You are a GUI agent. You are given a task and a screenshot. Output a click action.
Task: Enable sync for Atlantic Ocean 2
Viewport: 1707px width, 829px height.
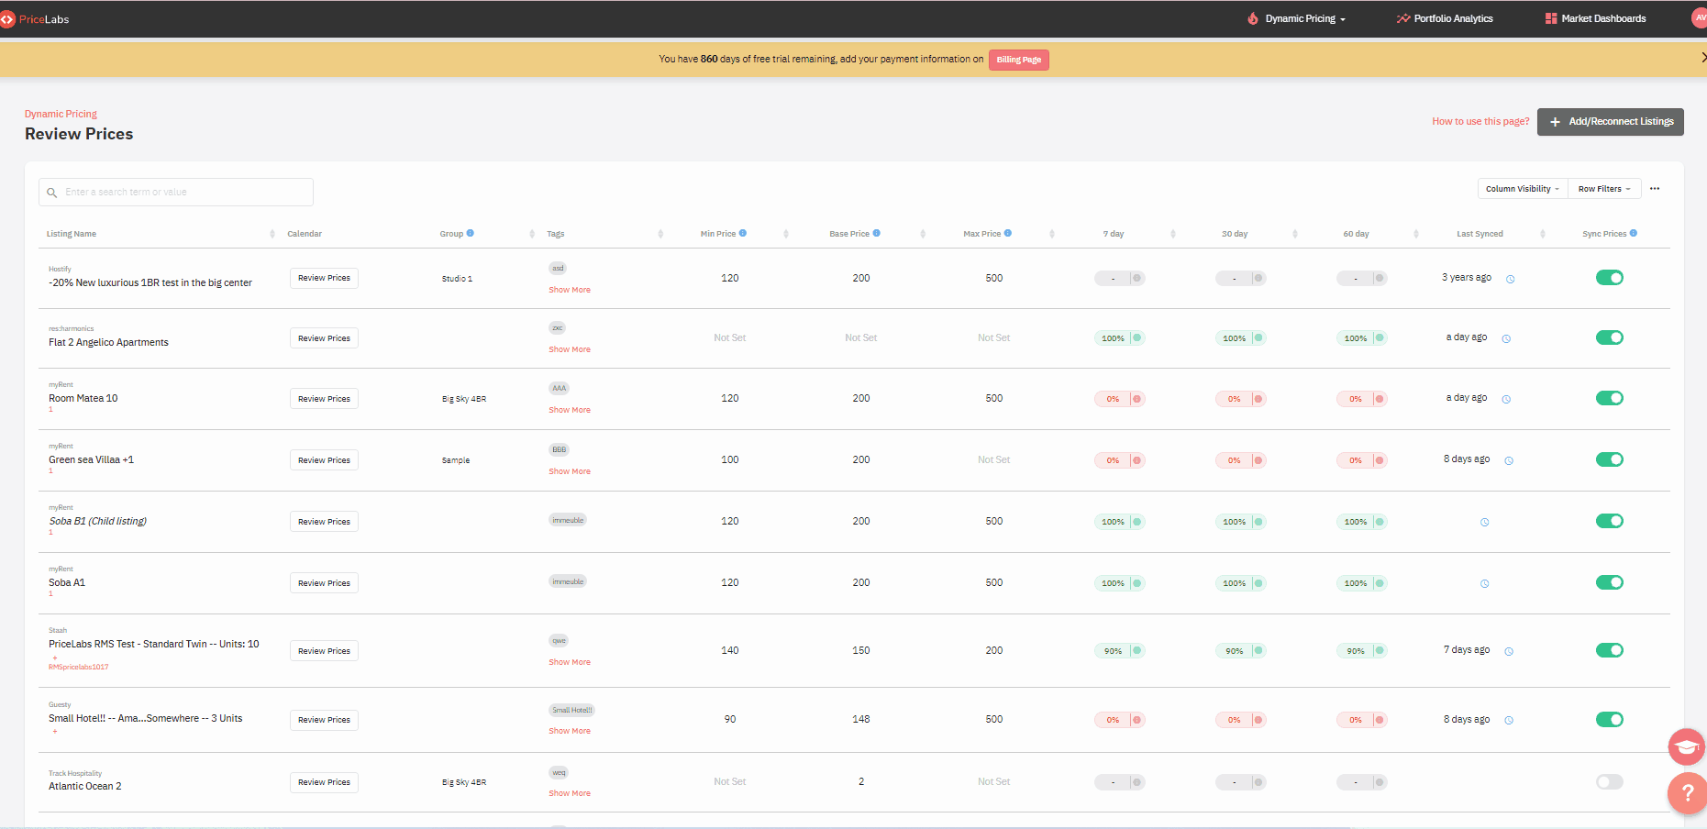click(1610, 781)
